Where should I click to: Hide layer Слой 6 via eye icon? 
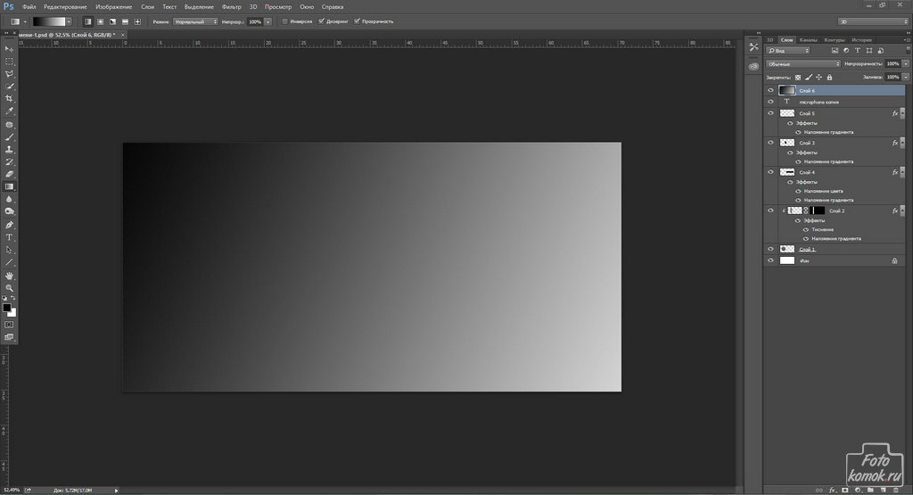771,90
